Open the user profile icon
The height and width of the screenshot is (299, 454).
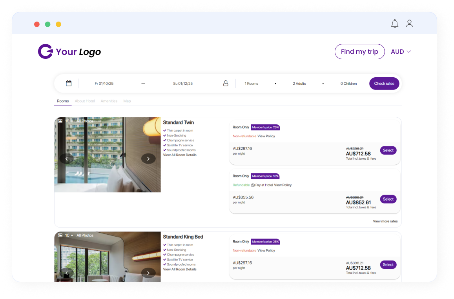click(409, 24)
